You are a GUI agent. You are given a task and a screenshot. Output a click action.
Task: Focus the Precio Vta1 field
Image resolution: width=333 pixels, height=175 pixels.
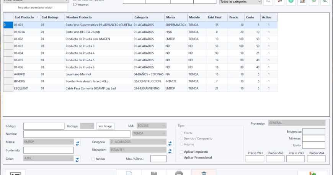point(255,159)
